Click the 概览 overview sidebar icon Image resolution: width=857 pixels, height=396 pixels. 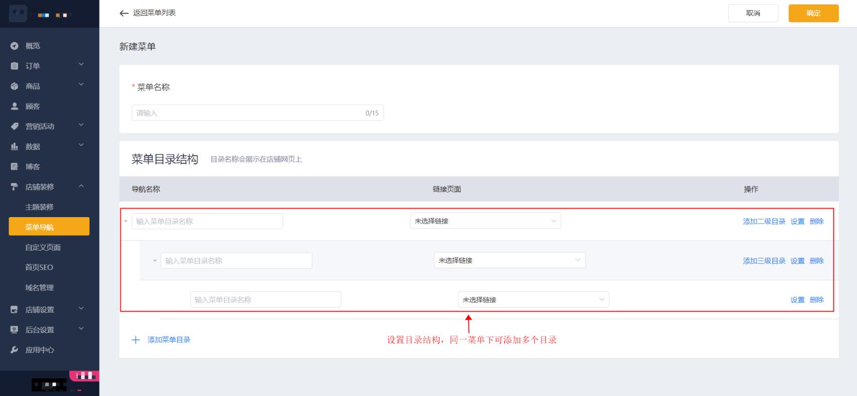coord(15,46)
